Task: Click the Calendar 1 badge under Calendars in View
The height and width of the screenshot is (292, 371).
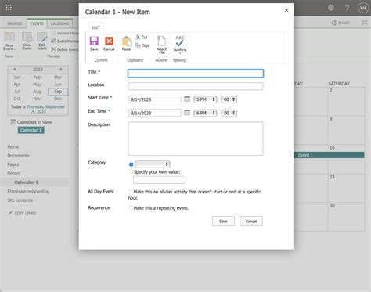Action: pos(31,130)
